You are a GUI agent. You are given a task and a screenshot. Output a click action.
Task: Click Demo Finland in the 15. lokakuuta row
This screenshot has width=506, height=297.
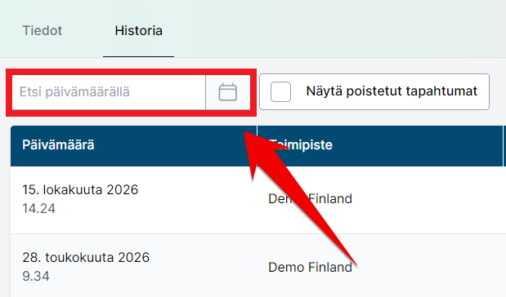pos(310,199)
